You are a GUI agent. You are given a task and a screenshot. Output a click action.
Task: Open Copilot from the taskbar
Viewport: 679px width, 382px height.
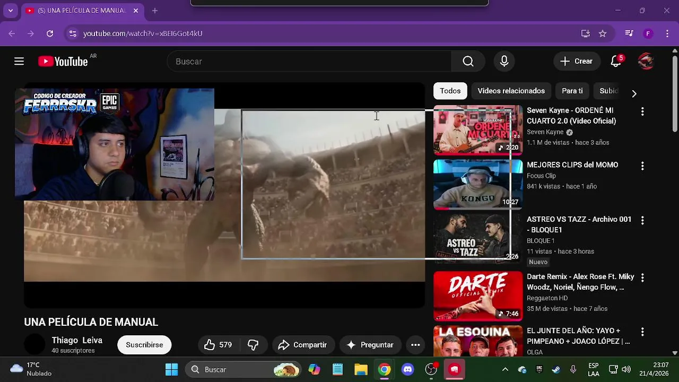pyautogui.click(x=314, y=369)
